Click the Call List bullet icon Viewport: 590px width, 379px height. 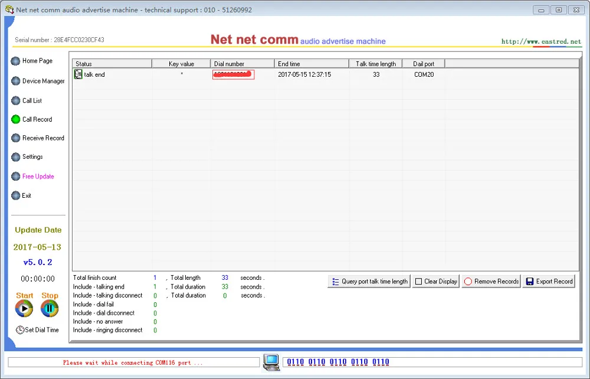pyautogui.click(x=15, y=100)
